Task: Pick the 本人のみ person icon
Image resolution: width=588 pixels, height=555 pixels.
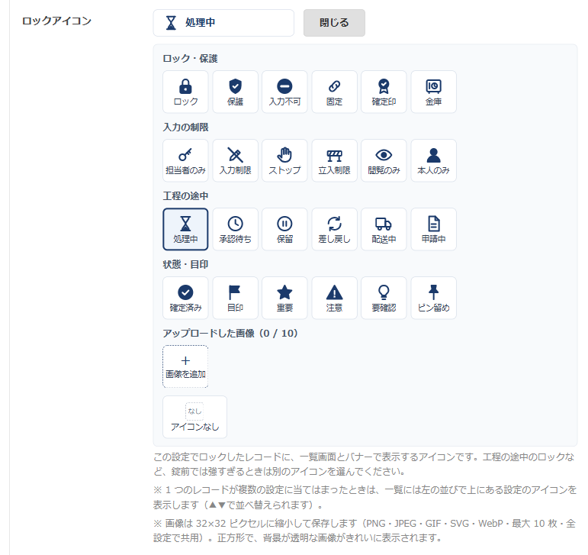Action: (433, 160)
